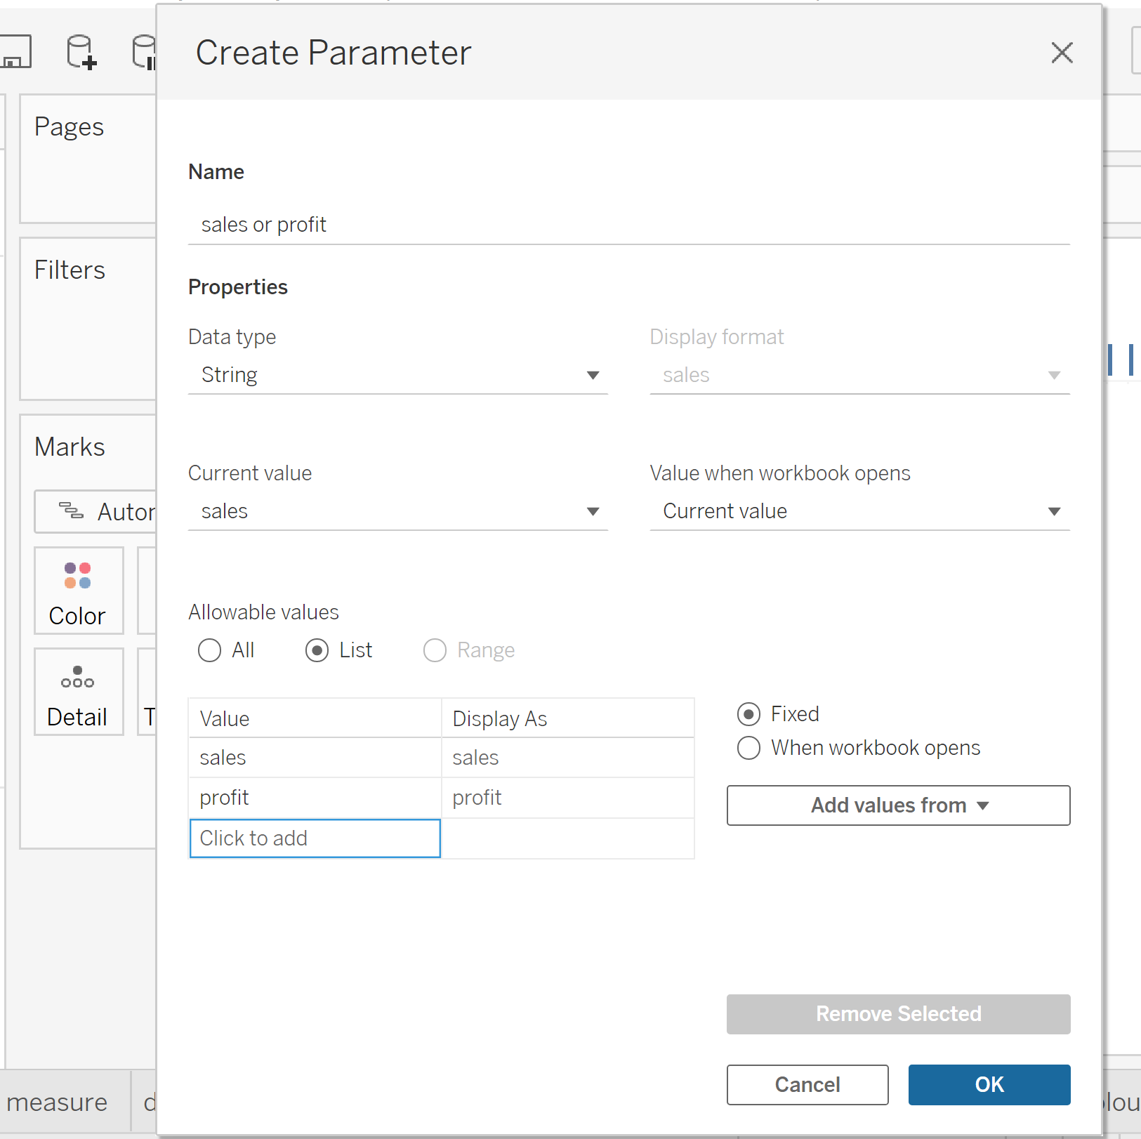
Task: Click the Pages shelf label
Action: point(69,127)
